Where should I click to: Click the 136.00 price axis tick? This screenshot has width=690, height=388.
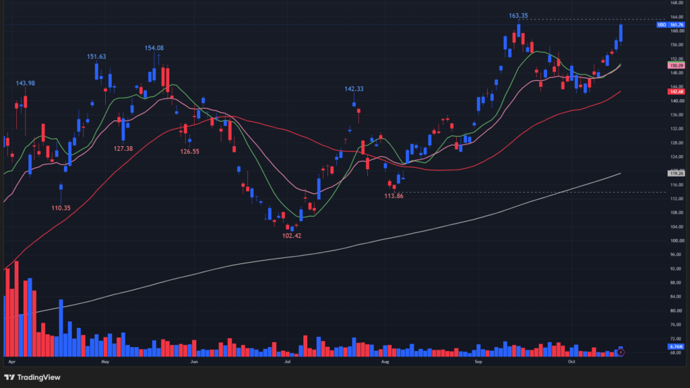pos(677,115)
